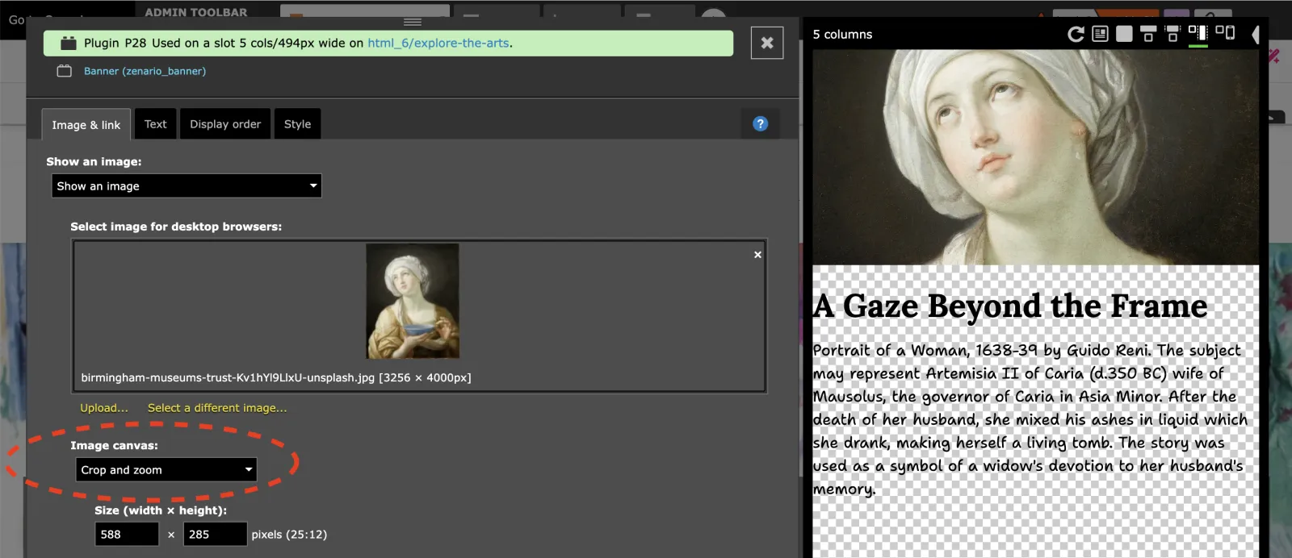
Task: Click the heading A Gaze Beyond the Frame
Action: tap(1010, 306)
